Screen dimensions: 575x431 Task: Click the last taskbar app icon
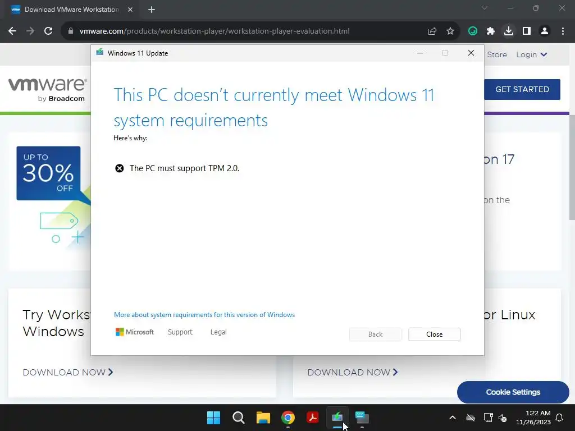362,418
